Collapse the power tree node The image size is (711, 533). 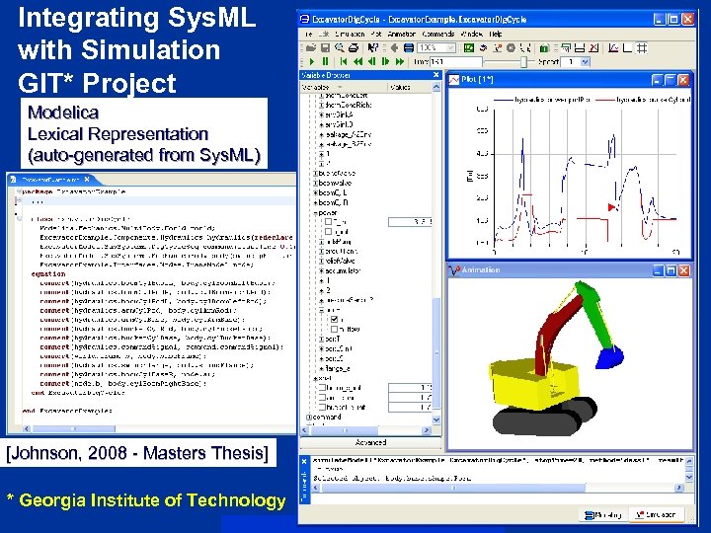[x=316, y=212]
